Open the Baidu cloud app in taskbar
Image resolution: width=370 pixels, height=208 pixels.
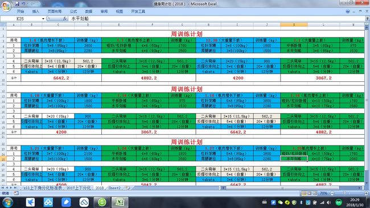(x=48, y=202)
